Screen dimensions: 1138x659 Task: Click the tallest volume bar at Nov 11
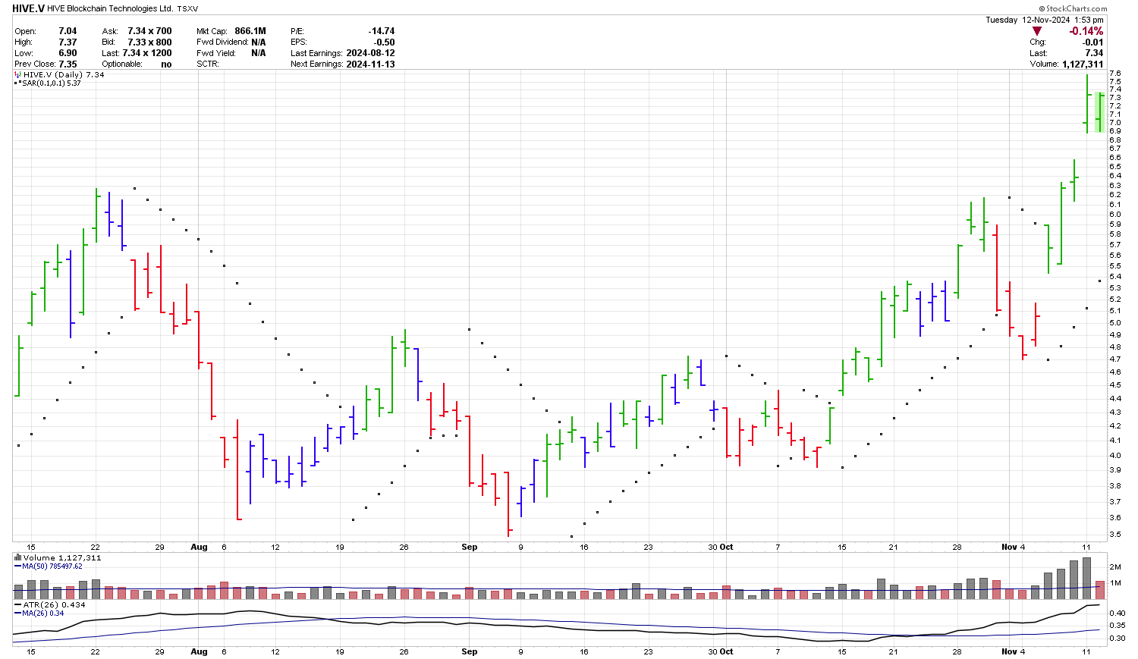pos(1086,578)
